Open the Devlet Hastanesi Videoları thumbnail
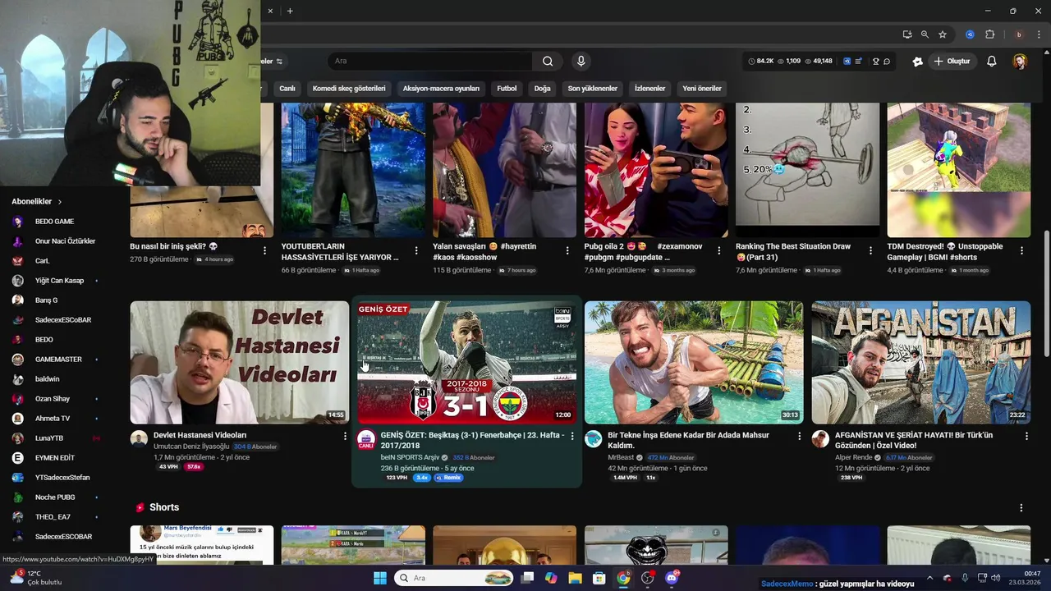This screenshot has height=591, width=1051. pos(240,362)
